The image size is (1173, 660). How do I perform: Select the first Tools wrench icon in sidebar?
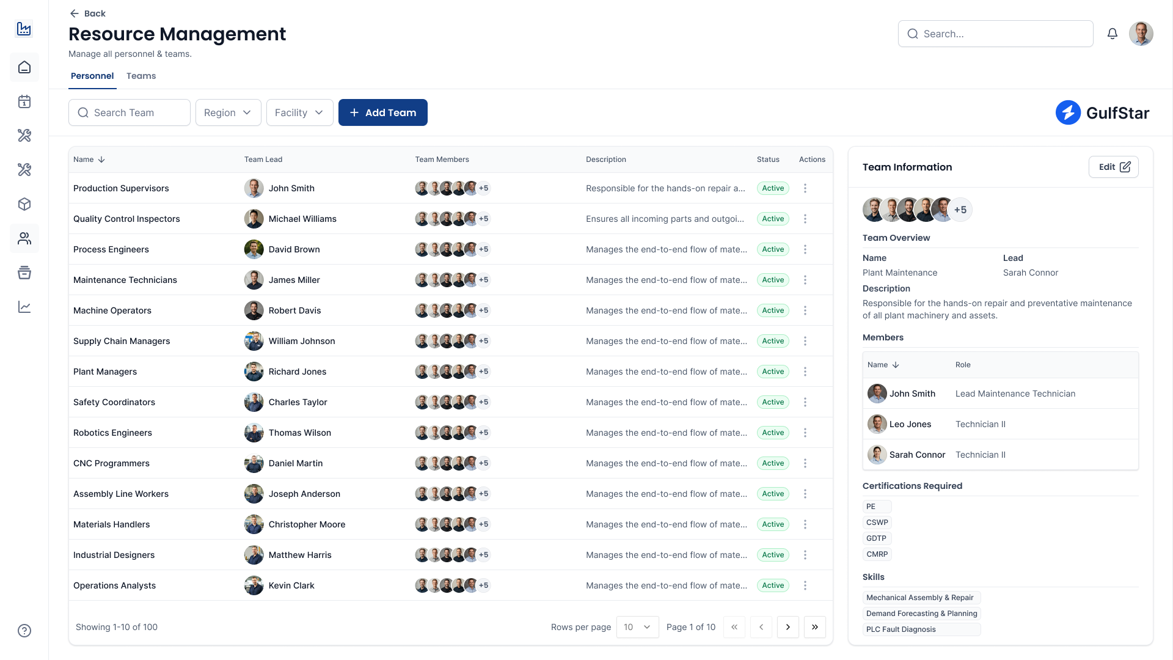coord(24,136)
